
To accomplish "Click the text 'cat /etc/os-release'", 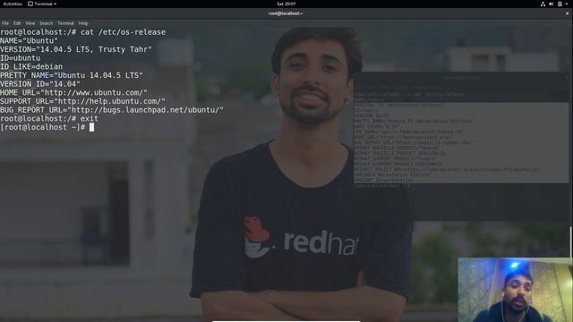I will pos(124,32).
